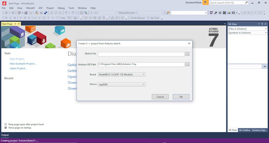Click the Open File toolbar icon

[x=37, y=13]
